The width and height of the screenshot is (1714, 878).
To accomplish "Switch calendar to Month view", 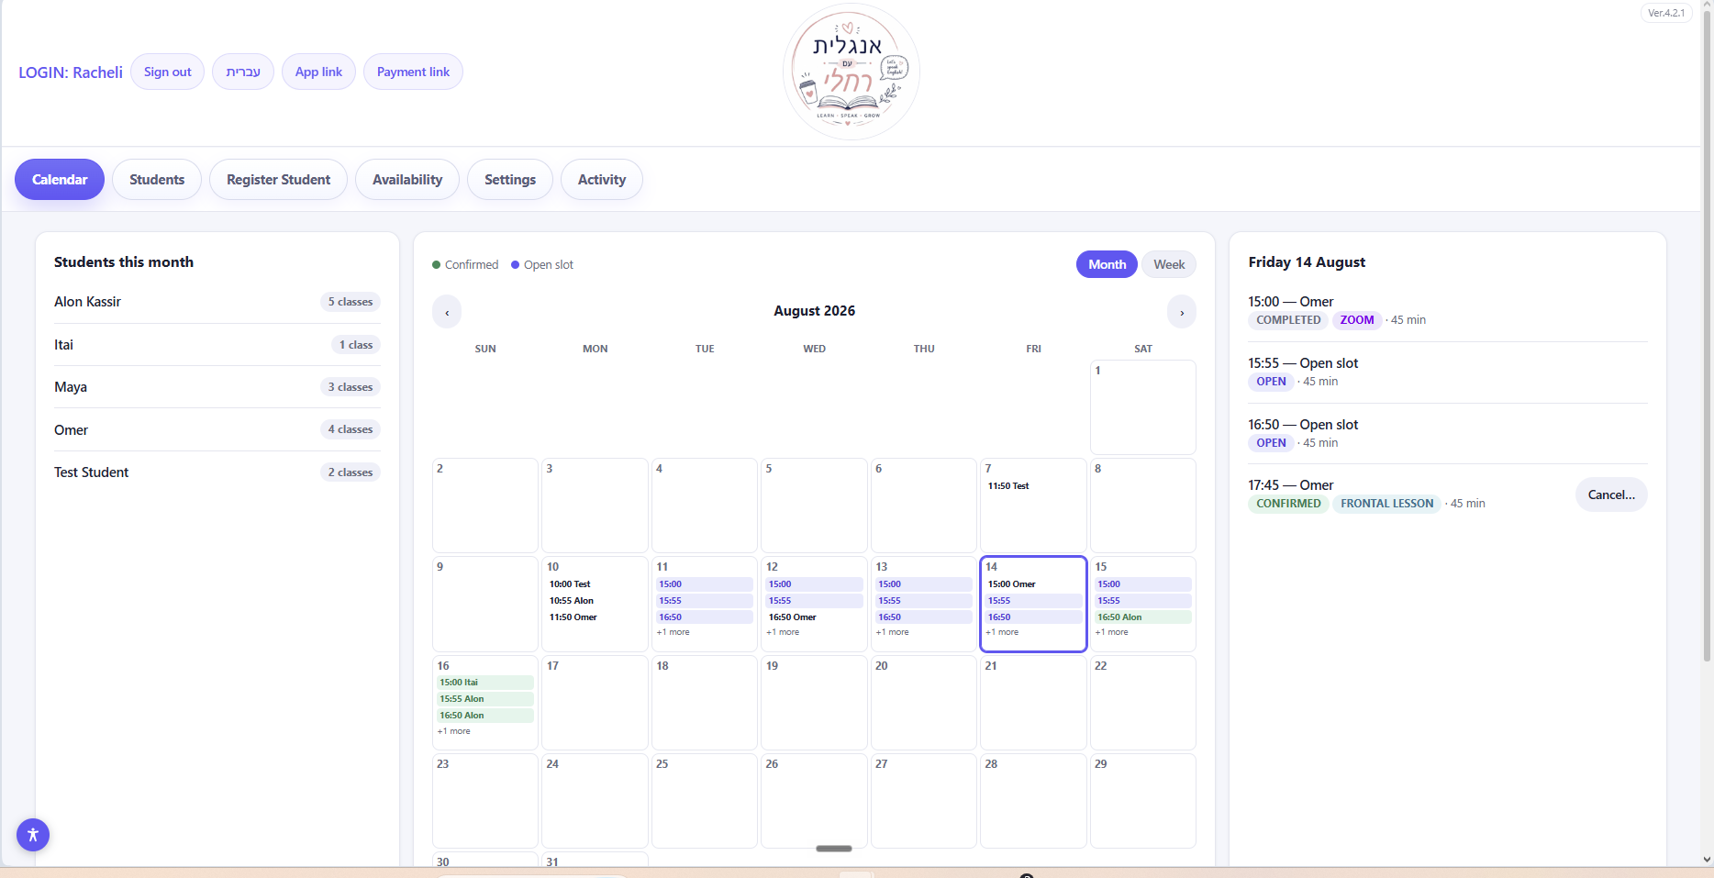I will (1107, 264).
